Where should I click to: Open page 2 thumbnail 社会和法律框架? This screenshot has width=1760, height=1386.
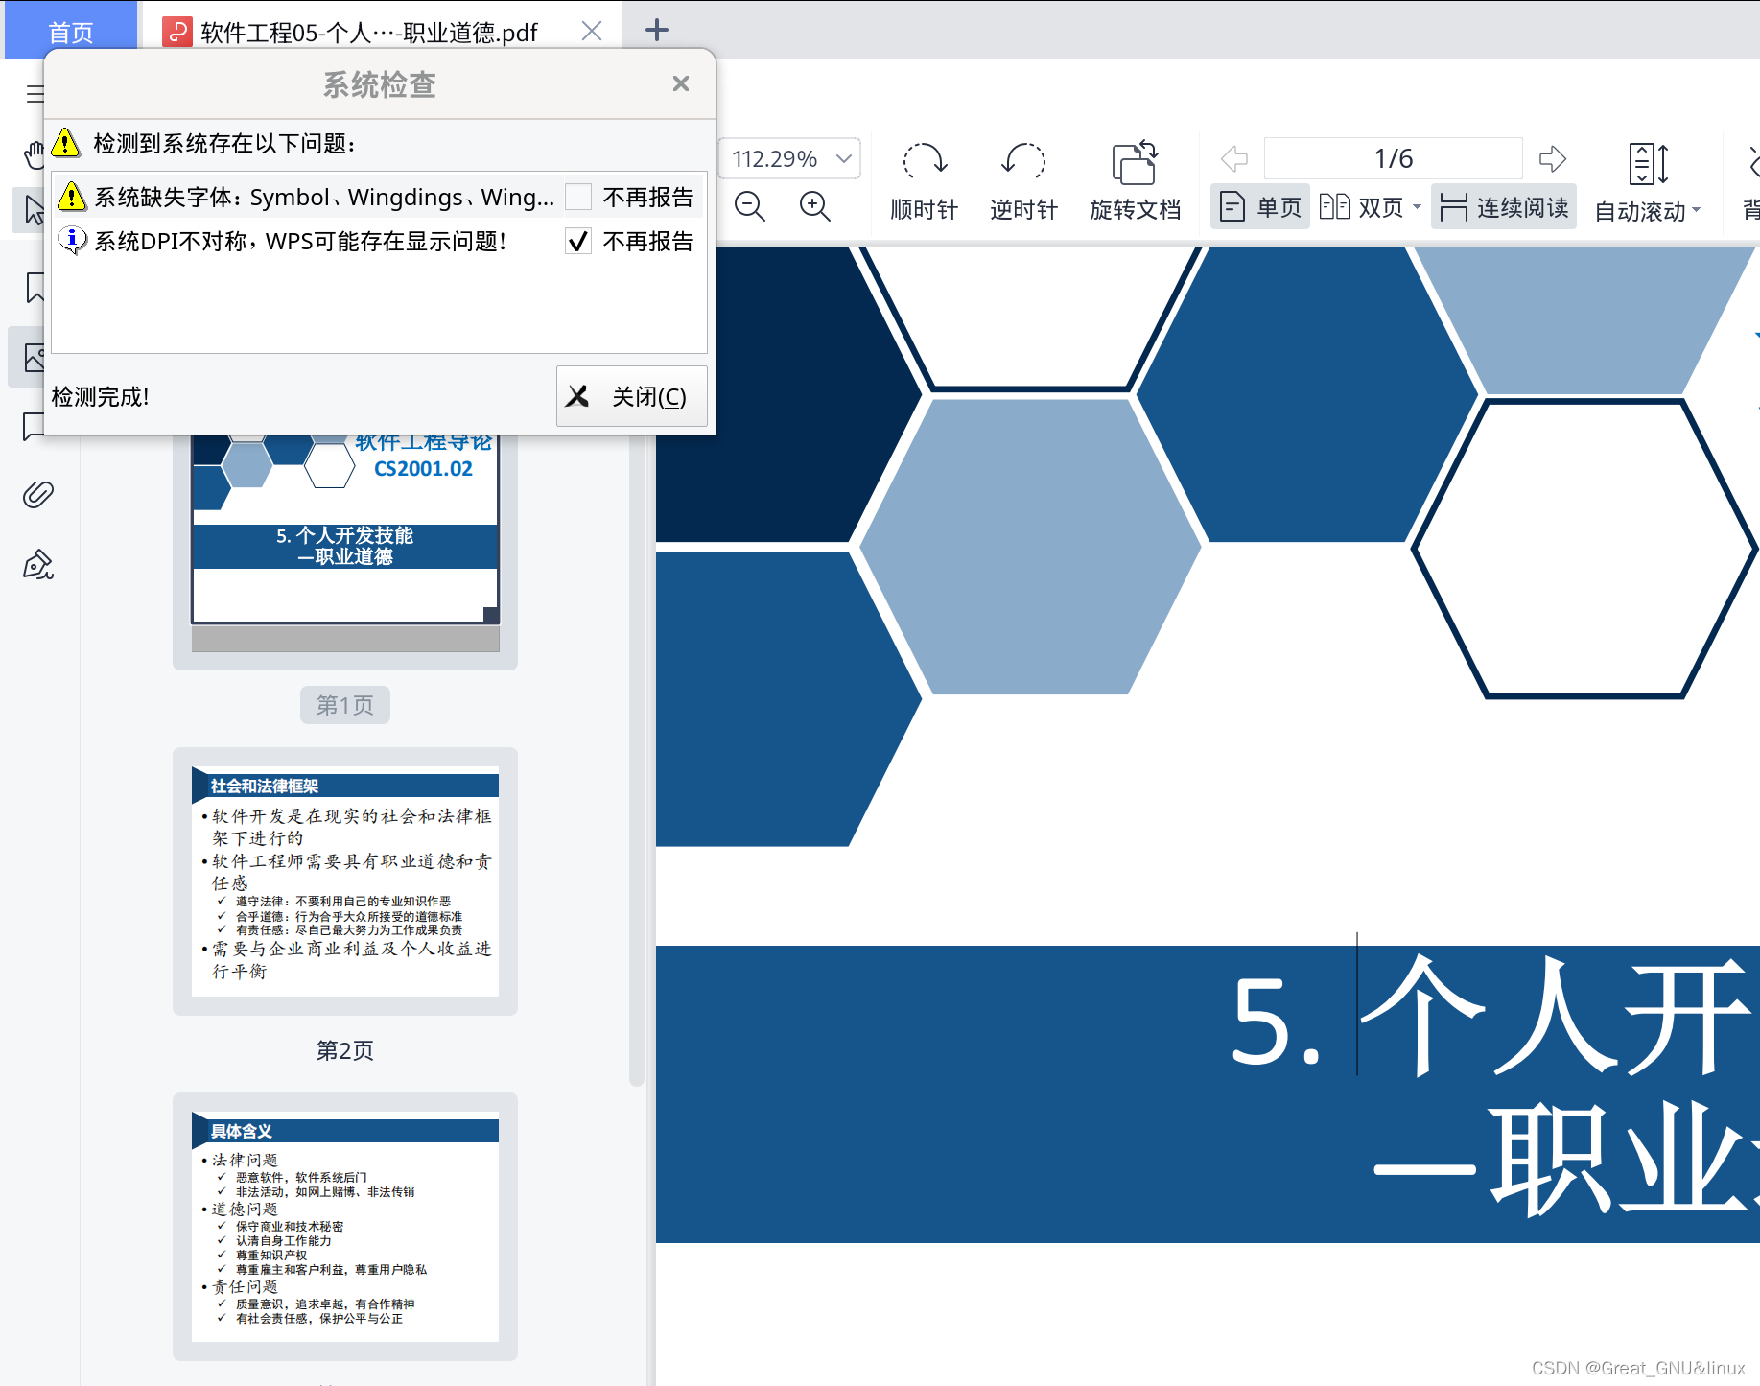pos(345,881)
